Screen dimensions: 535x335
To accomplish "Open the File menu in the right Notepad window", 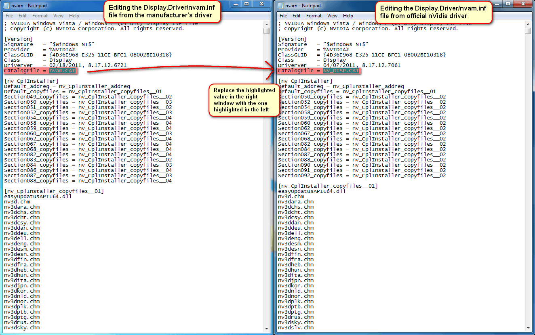I will click(283, 16).
